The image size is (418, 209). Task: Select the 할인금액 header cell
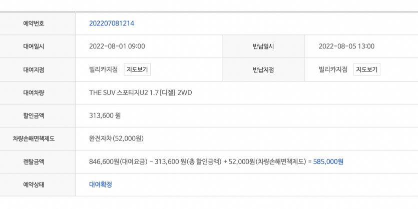coord(38,116)
